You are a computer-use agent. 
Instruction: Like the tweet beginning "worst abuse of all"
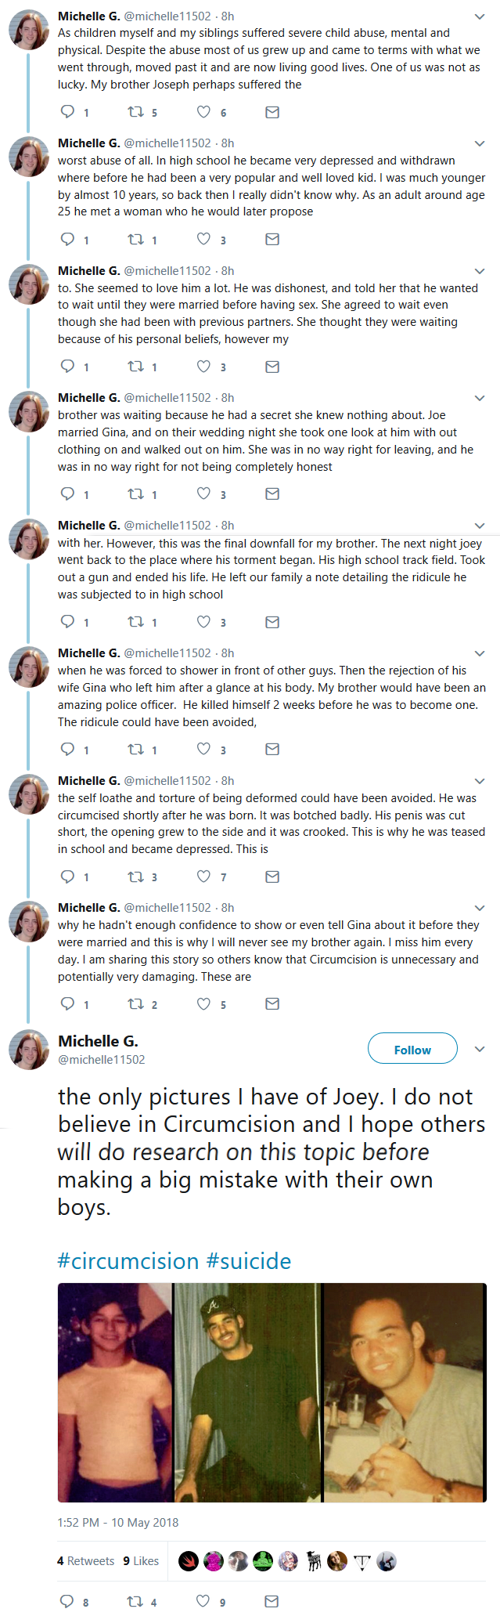(x=203, y=239)
